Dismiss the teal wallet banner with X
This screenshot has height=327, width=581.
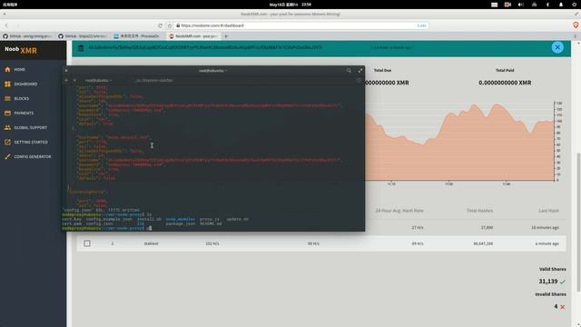[x=557, y=47]
